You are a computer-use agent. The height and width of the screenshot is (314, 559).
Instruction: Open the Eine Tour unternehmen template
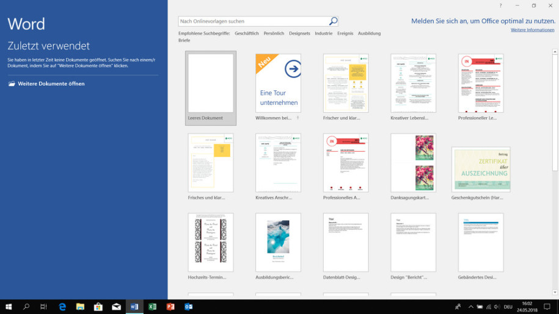click(278, 83)
